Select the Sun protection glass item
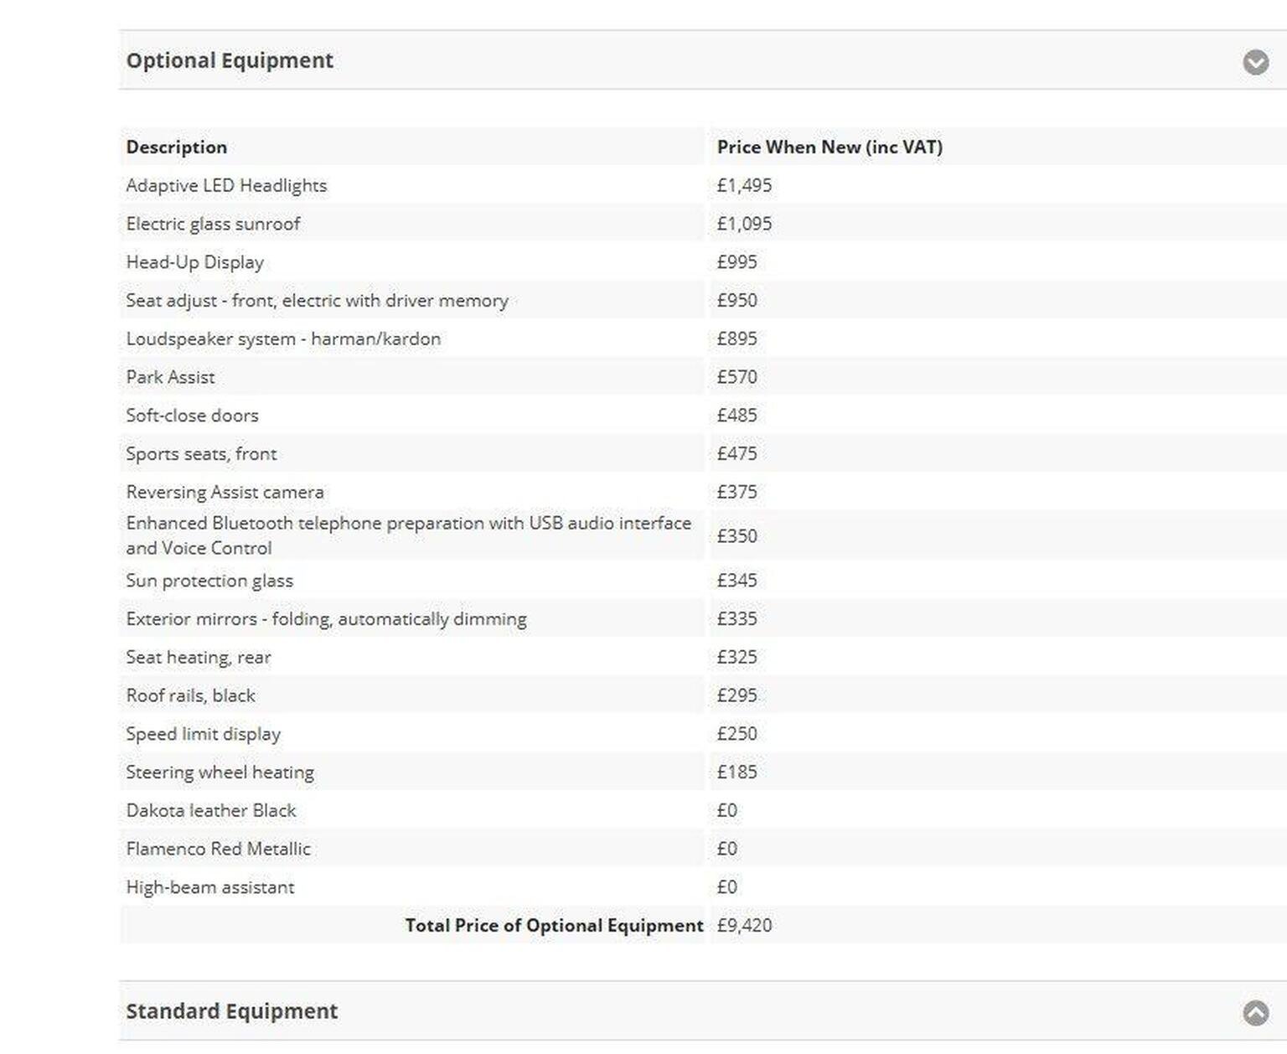 pos(209,581)
